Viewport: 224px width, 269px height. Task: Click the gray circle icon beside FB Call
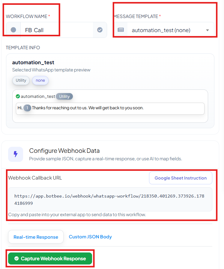tap(13, 30)
